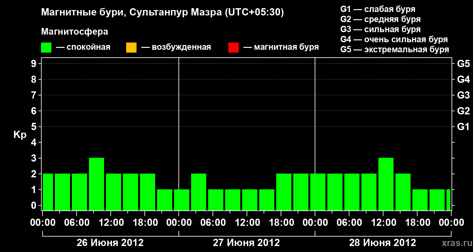Image resolution: width=473 pixels, height=252 pixels.
Task: Click the 12:00 time label for 27 Июня
Action: (x=247, y=223)
